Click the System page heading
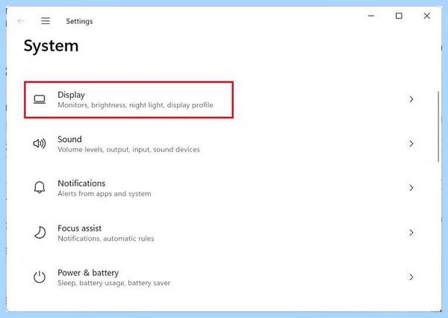This screenshot has width=448, height=318. (51, 46)
